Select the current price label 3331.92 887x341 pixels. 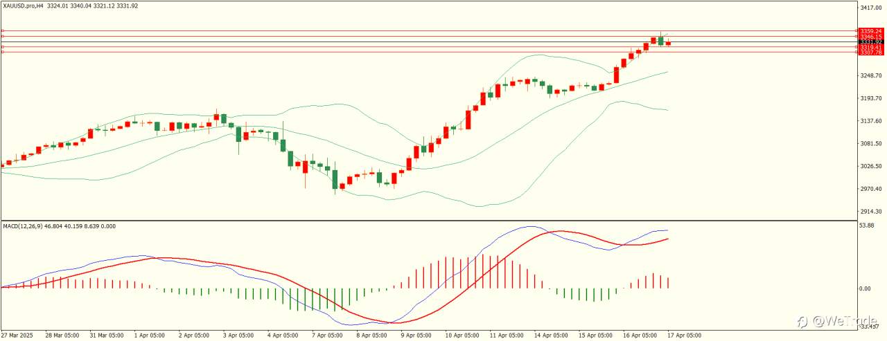tap(870, 42)
